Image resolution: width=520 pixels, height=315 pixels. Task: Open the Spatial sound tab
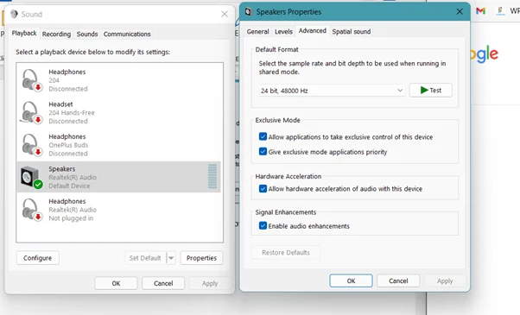352,31
